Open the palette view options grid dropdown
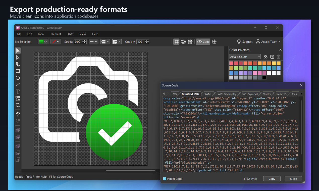 tap(266, 57)
